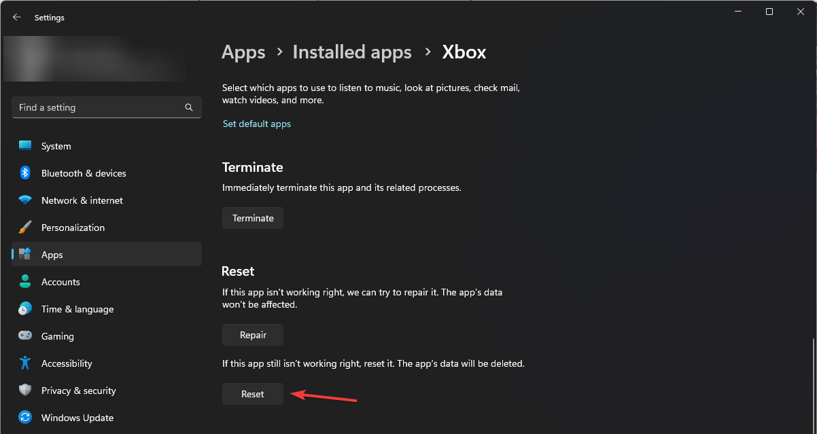
Task: Open Network & internet Wi-Fi icon
Action: (x=25, y=200)
